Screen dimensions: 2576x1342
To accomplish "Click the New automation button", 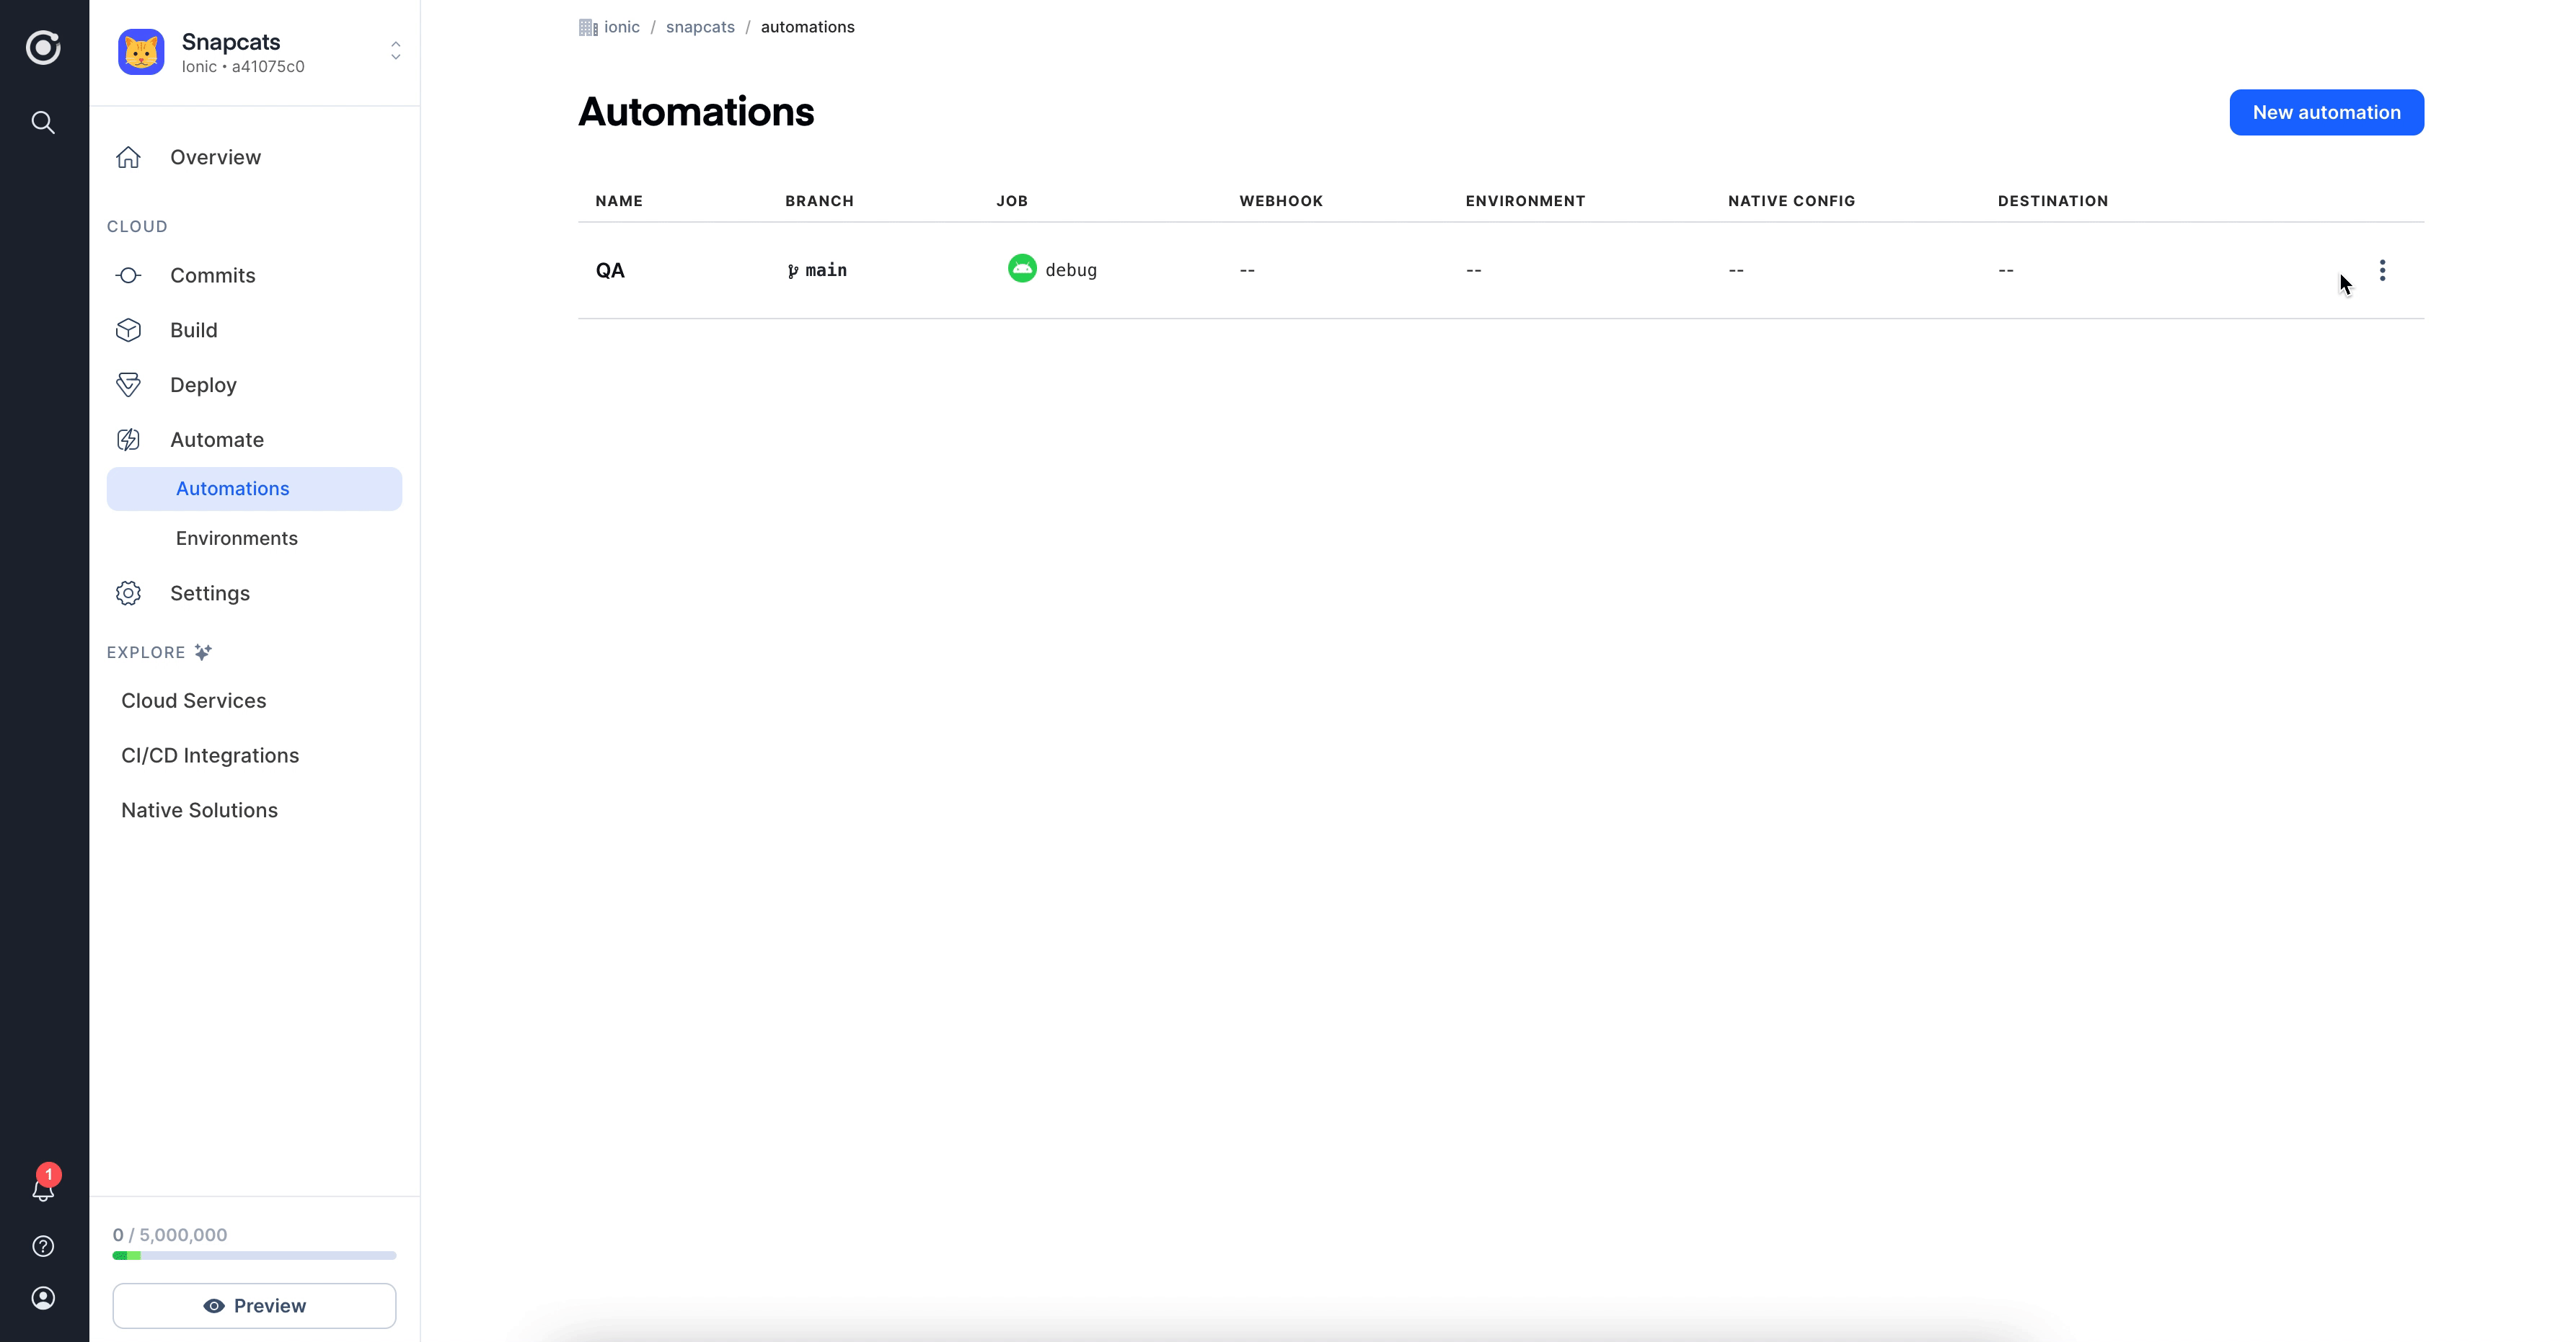I will (x=2327, y=112).
